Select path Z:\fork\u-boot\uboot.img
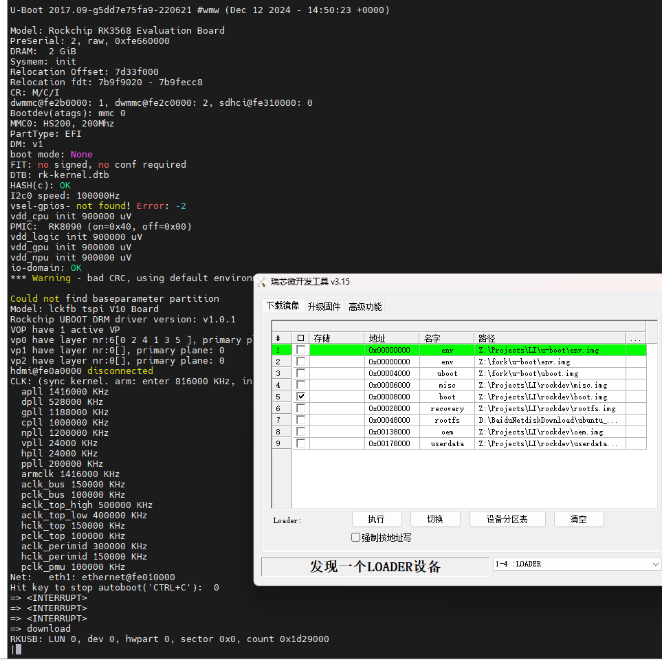This screenshot has width=662, height=662. [x=550, y=373]
